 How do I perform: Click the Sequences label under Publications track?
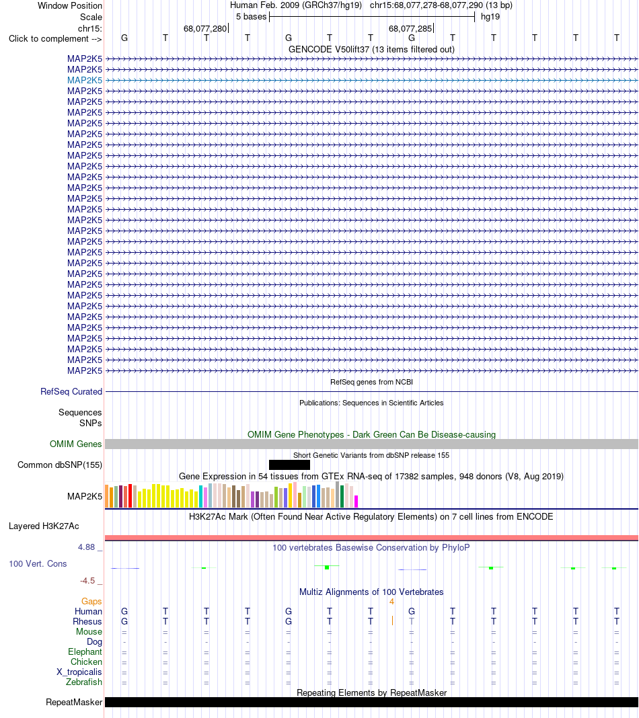(x=80, y=413)
